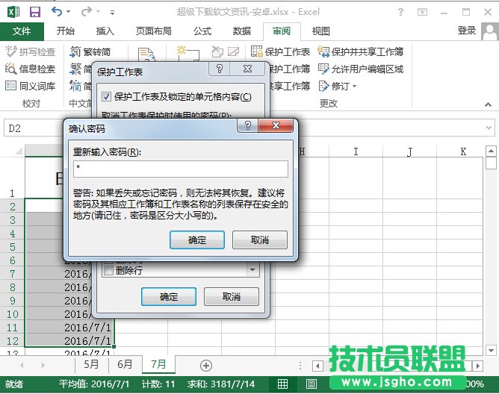499x394 pixels.
Task: Click 取消 in the 确认密码 dialog
Action: pos(259,240)
